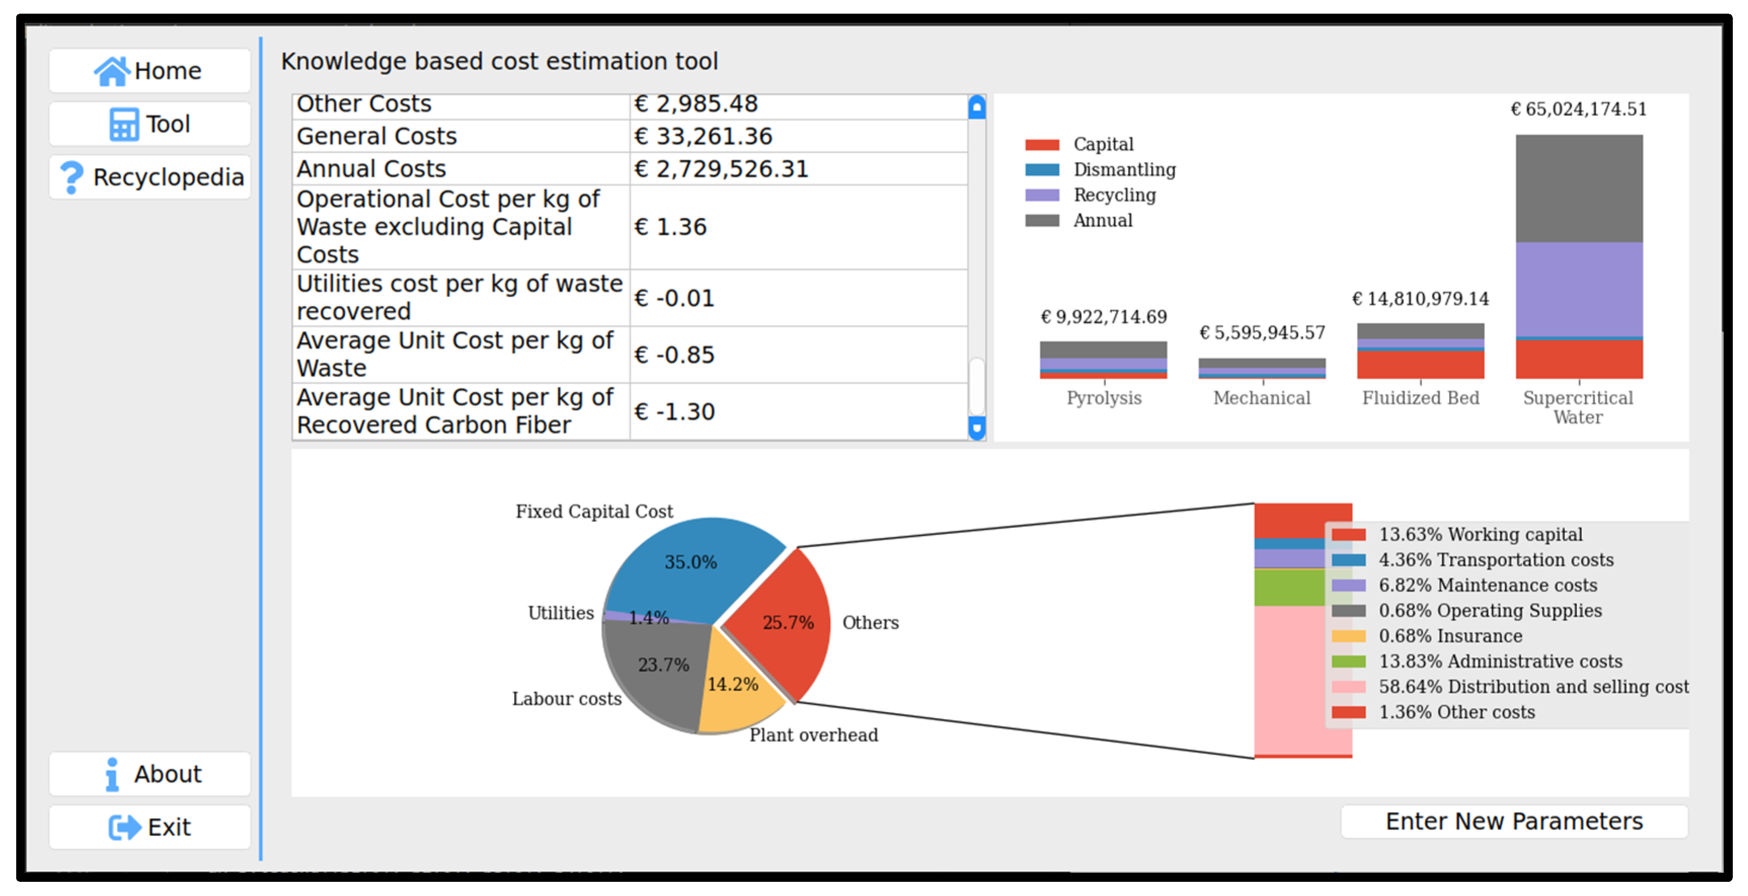Click the Tool calculator icon
This screenshot has height=896, width=1748.
(124, 124)
